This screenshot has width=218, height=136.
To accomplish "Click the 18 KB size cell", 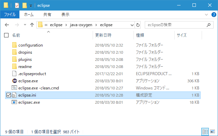I will tap(194, 102).
